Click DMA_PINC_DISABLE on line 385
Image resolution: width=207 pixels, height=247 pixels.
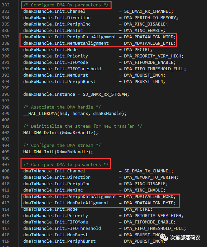coord(145,24)
